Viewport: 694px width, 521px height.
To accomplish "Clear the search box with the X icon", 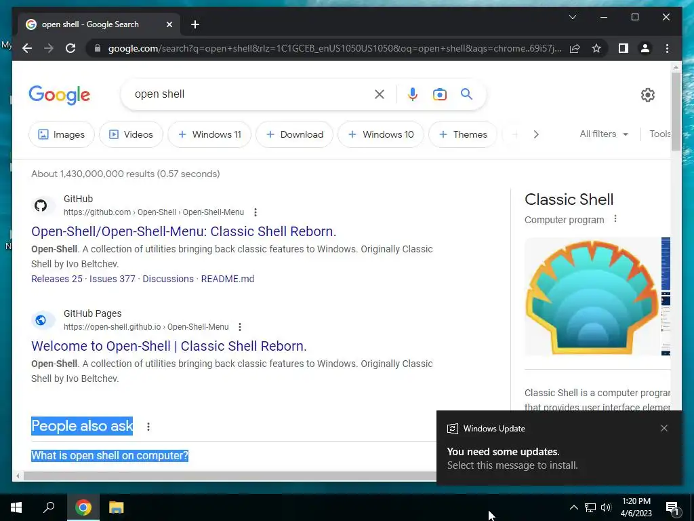I will (380, 94).
